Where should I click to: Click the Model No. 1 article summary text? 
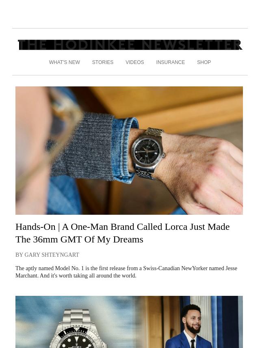(x=126, y=272)
